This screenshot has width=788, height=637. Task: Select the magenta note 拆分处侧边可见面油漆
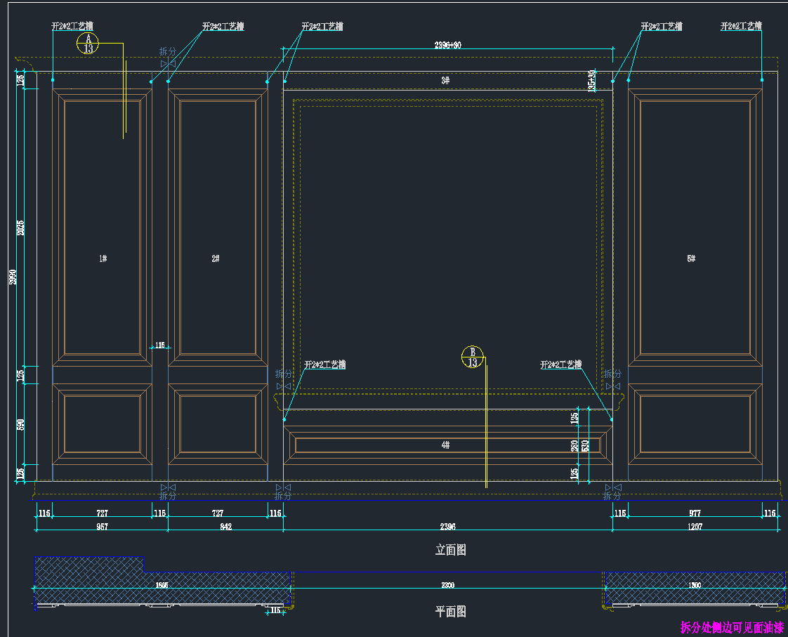[731, 627]
